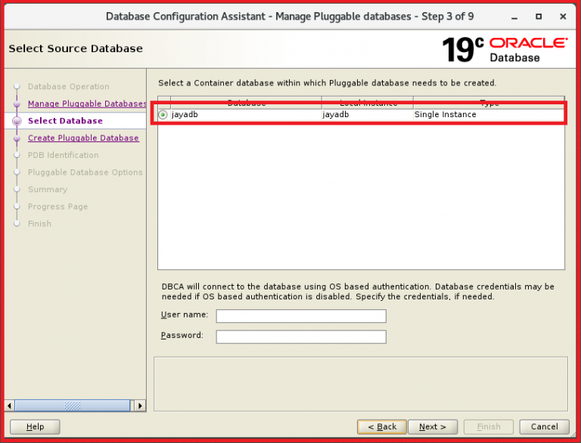The width and height of the screenshot is (581, 443).
Task: Click the sidebar scrollbar right arrow
Action: (x=140, y=406)
